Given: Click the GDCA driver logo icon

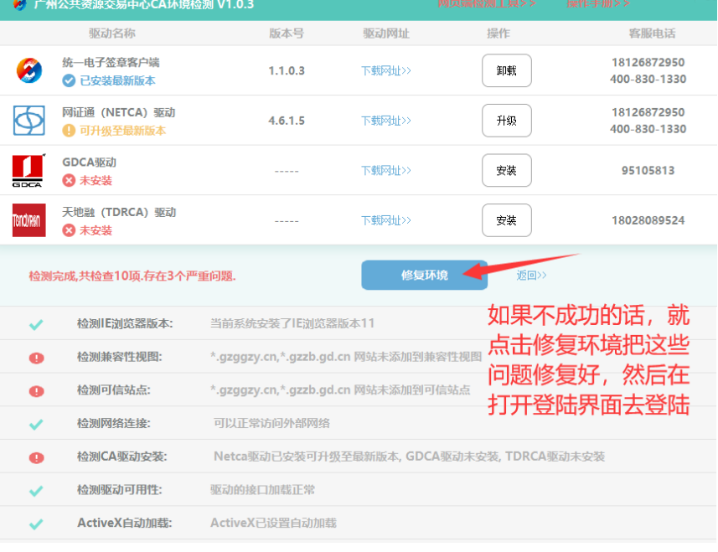Looking at the screenshot, I should pos(28,171).
